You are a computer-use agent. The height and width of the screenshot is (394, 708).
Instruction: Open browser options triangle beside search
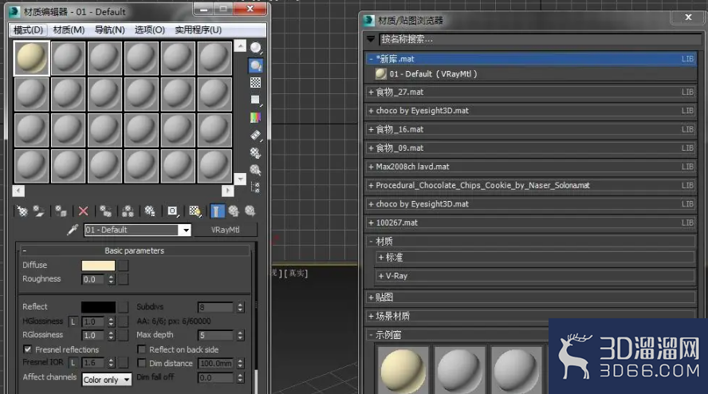[371, 39]
